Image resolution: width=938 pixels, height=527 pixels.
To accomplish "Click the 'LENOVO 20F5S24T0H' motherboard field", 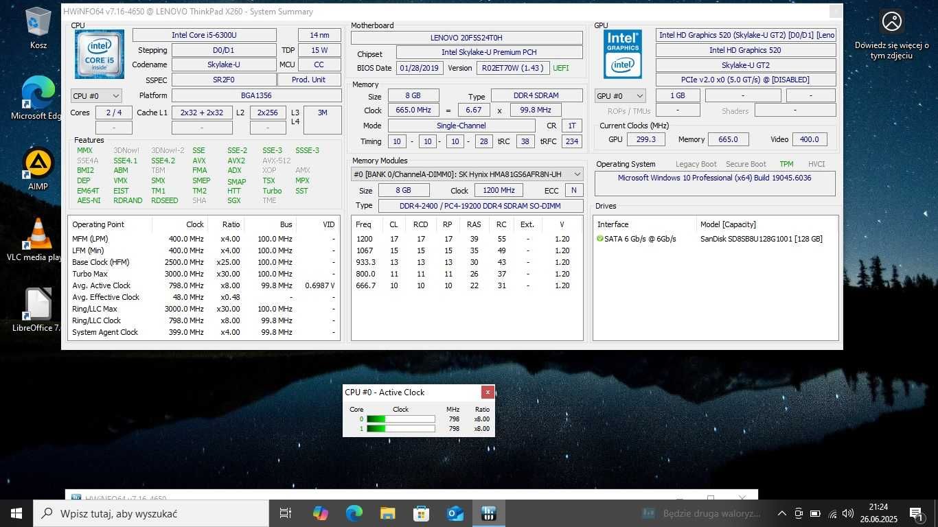I will point(467,38).
